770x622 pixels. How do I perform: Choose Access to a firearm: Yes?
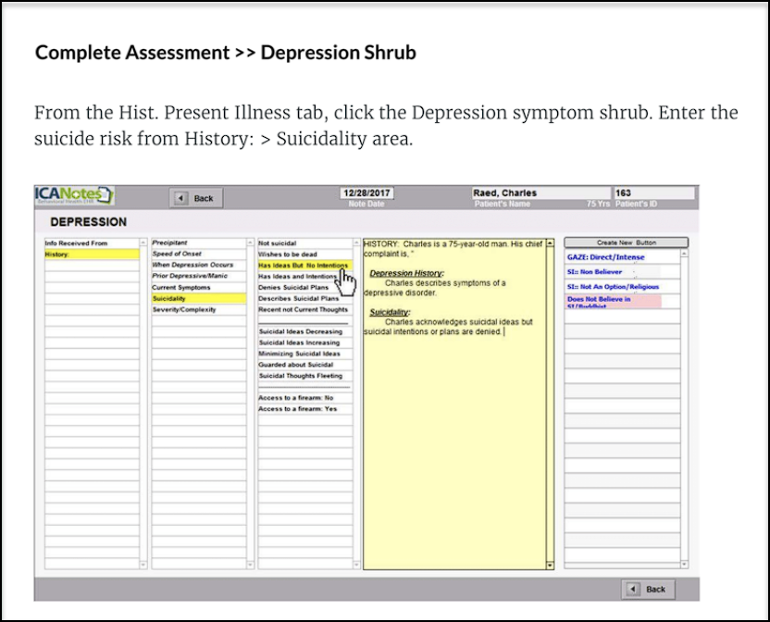[305, 409]
